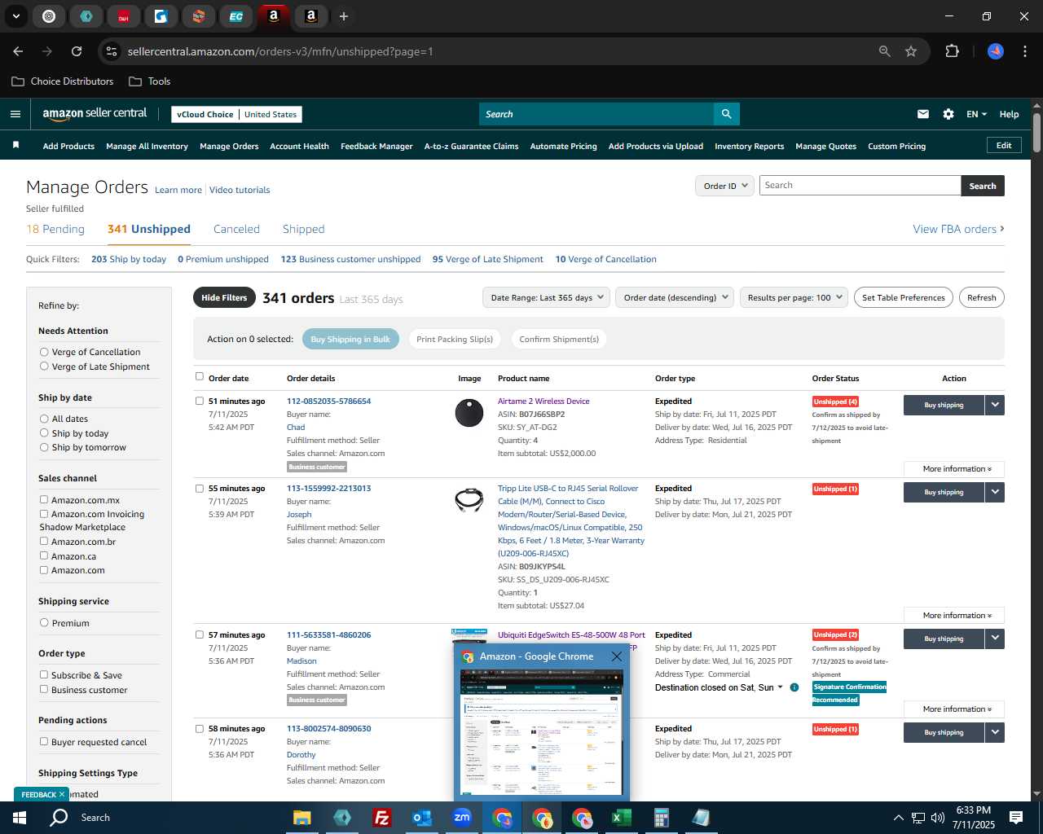The height and width of the screenshot is (834, 1043).
Task: Open Feedback Manager in the menu bar
Action: tap(376, 147)
